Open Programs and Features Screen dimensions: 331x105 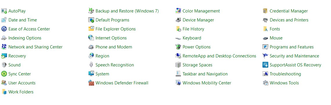point(292,47)
